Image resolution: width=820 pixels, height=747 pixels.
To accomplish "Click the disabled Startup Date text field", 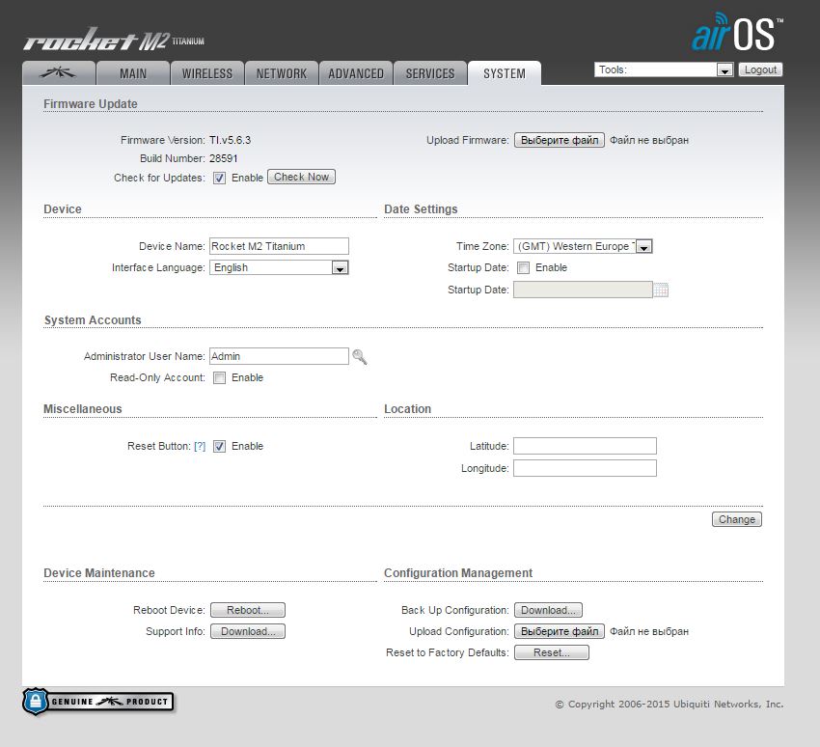I will click(x=583, y=290).
